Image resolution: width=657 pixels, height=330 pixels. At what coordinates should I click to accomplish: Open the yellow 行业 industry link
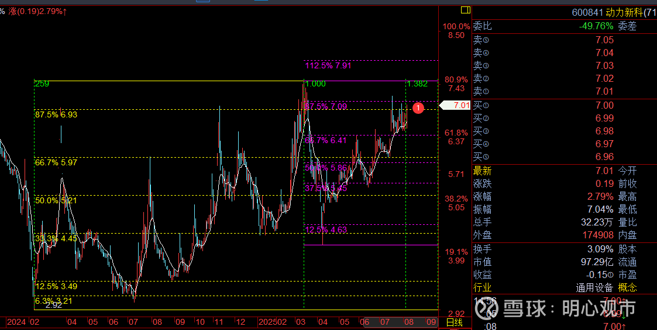pyautogui.click(x=482, y=288)
